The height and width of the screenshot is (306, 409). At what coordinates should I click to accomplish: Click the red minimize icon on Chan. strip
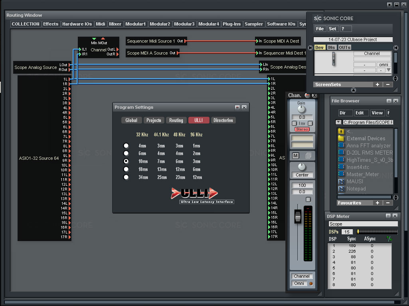coord(307,95)
